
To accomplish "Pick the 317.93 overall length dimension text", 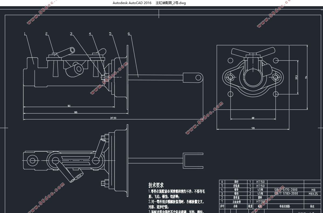I will pyautogui.click(x=113, y=118).
